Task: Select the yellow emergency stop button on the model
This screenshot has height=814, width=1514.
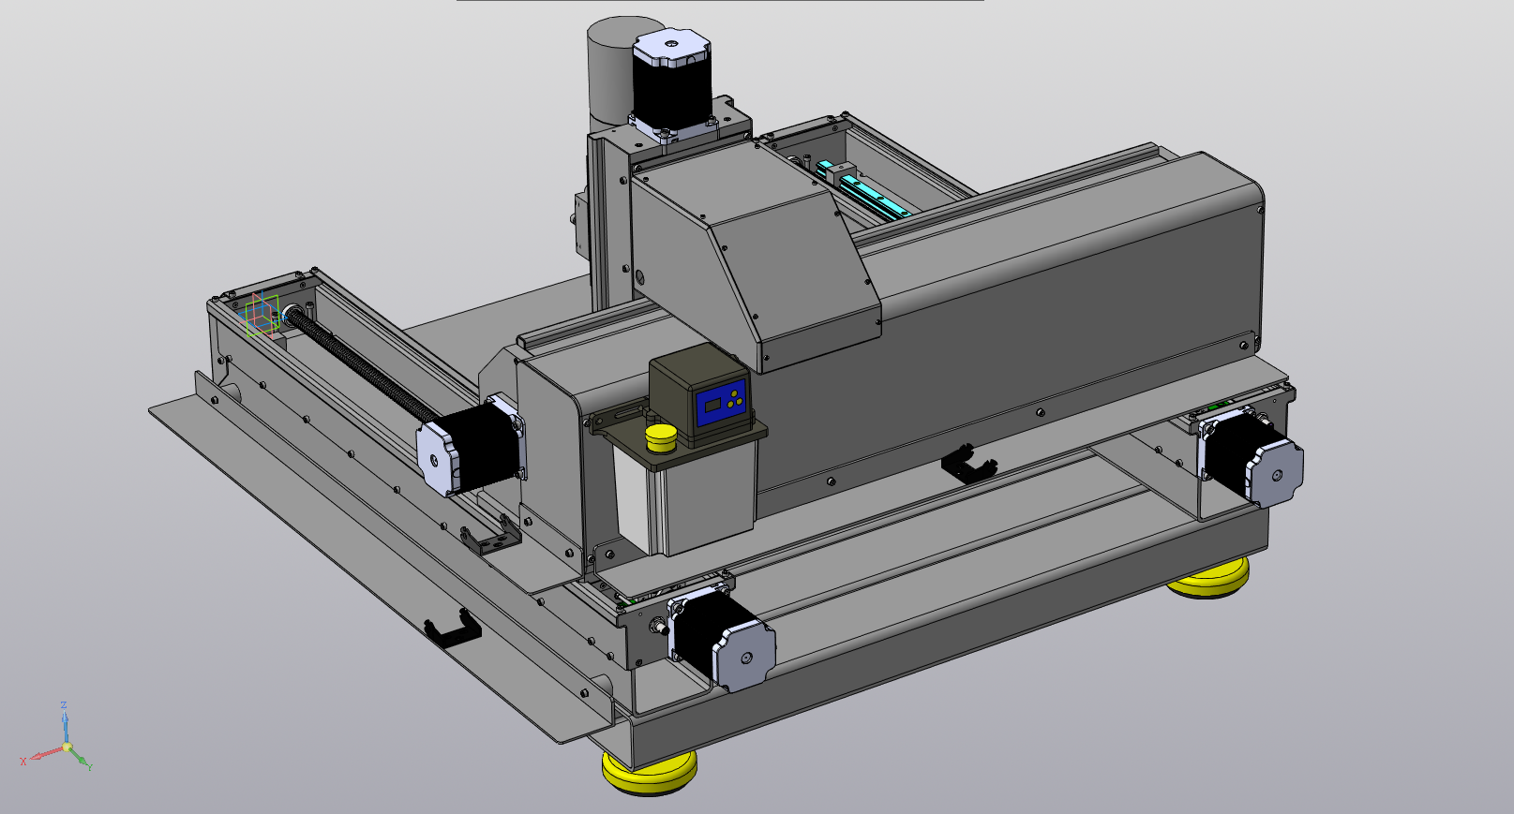Action: 662,437
